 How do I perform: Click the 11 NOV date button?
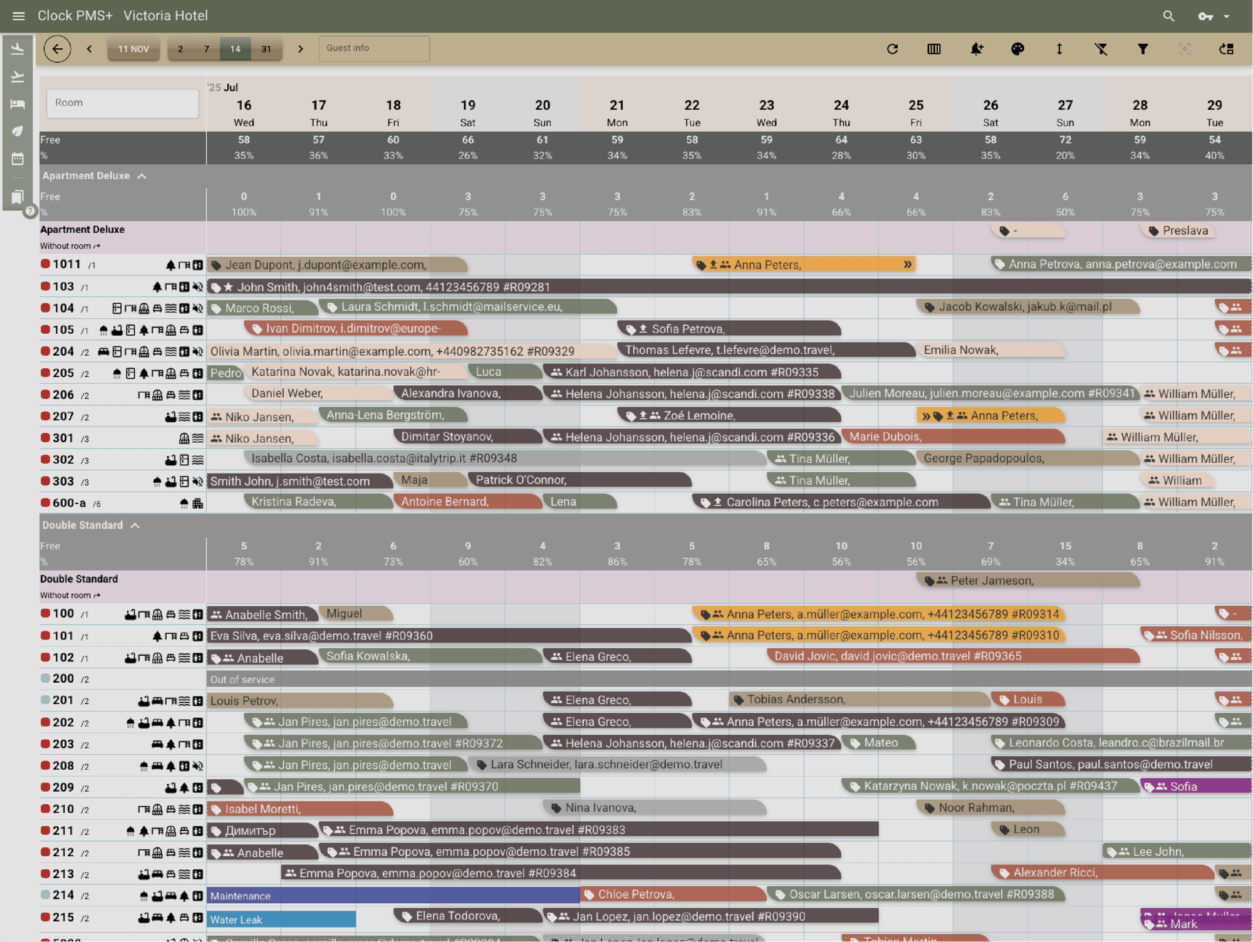tap(133, 48)
